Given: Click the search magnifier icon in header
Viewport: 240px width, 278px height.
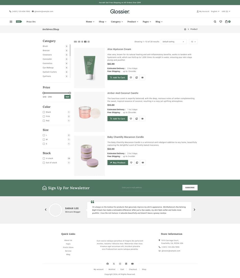Looking at the screenshot, I should coord(215,22).
